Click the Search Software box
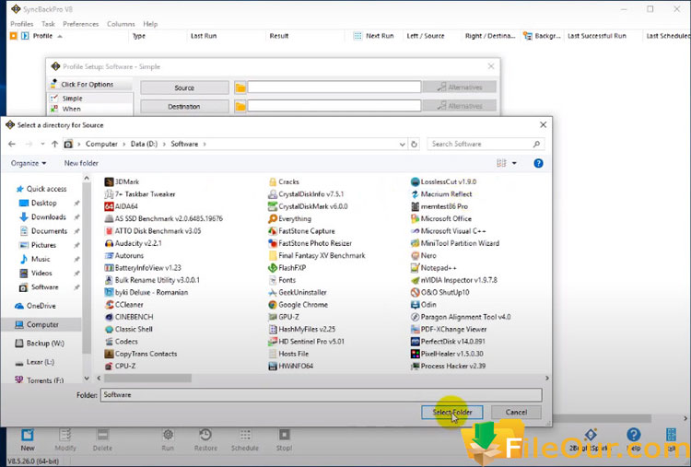 pyautogui.click(x=486, y=144)
